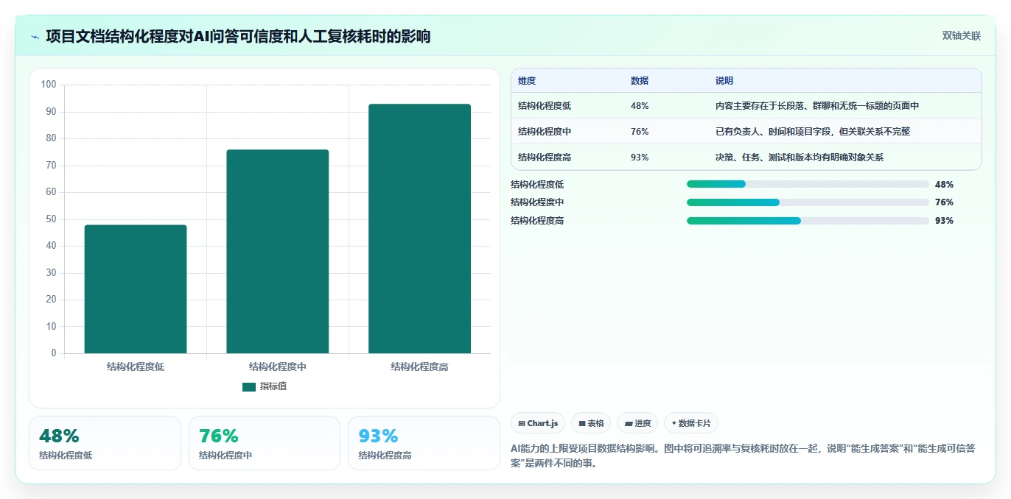Click x-axis label 结构化程度高 in chart
The width and height of the screenshot is (1011, 499).
tap(419, 367)
